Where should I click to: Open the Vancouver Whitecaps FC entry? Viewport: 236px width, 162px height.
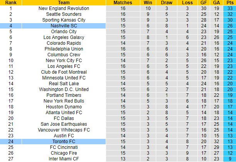64,130
